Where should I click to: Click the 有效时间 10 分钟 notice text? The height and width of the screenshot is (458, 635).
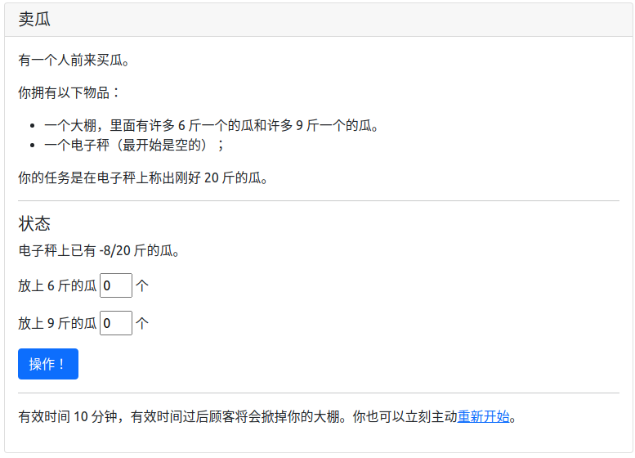[x=237, y=416]
